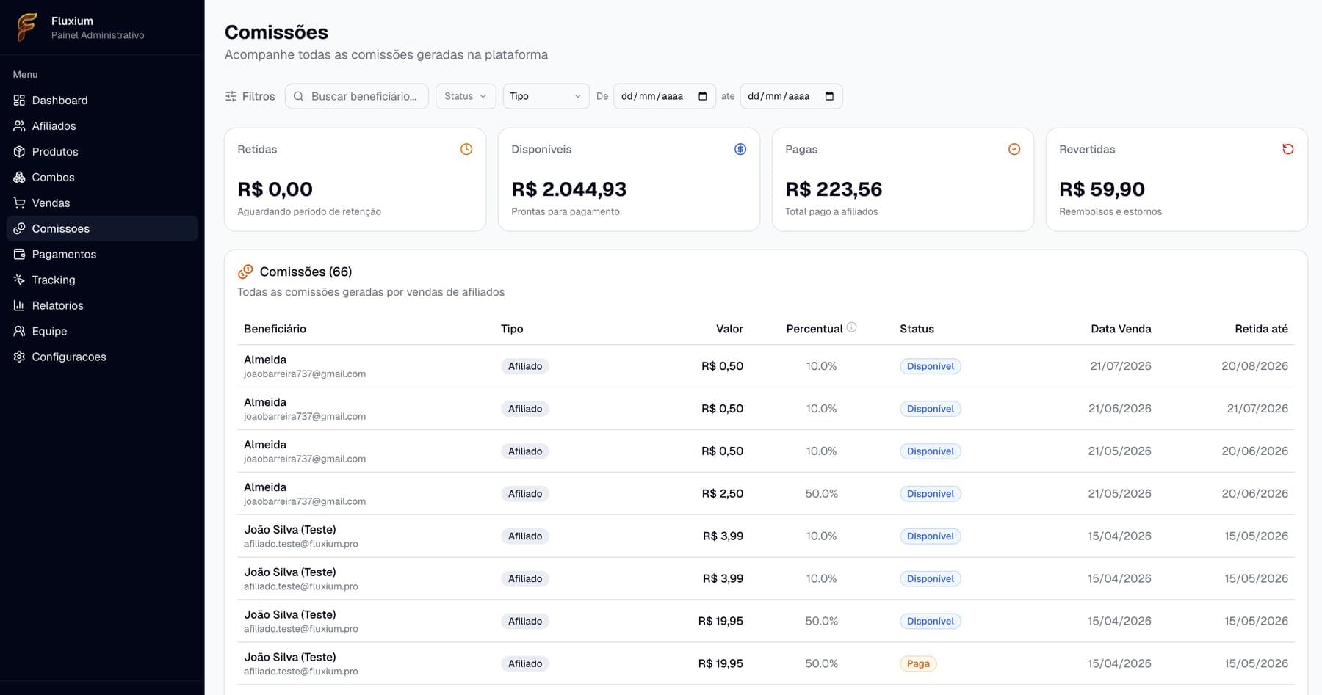Screen dimensions: 1322x695
Task: Click the Percentual column header label
Action: point(814,329)
